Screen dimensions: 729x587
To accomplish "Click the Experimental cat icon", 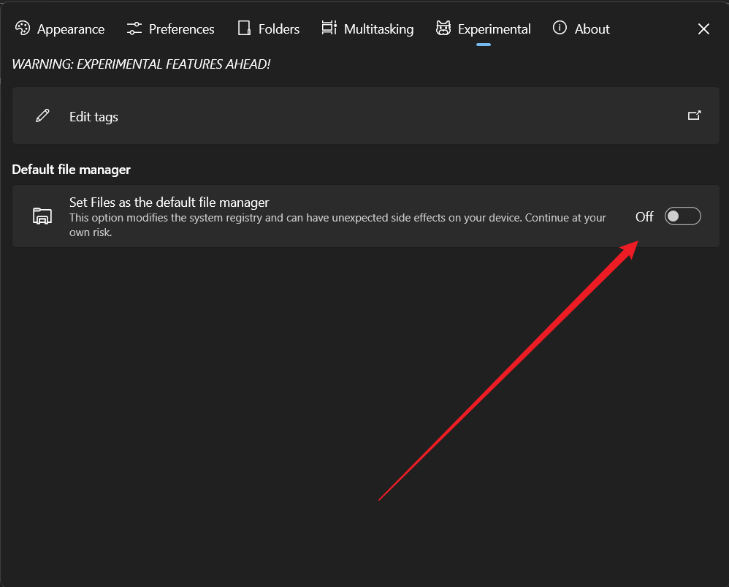I will (443, 28).
